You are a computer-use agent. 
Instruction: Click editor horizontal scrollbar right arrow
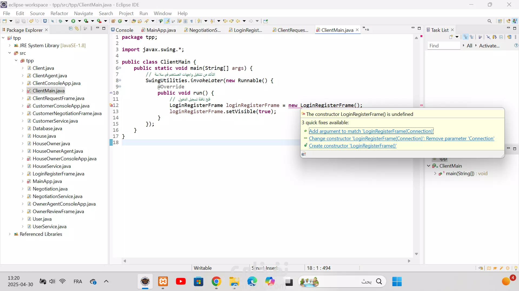pos(409,261)
